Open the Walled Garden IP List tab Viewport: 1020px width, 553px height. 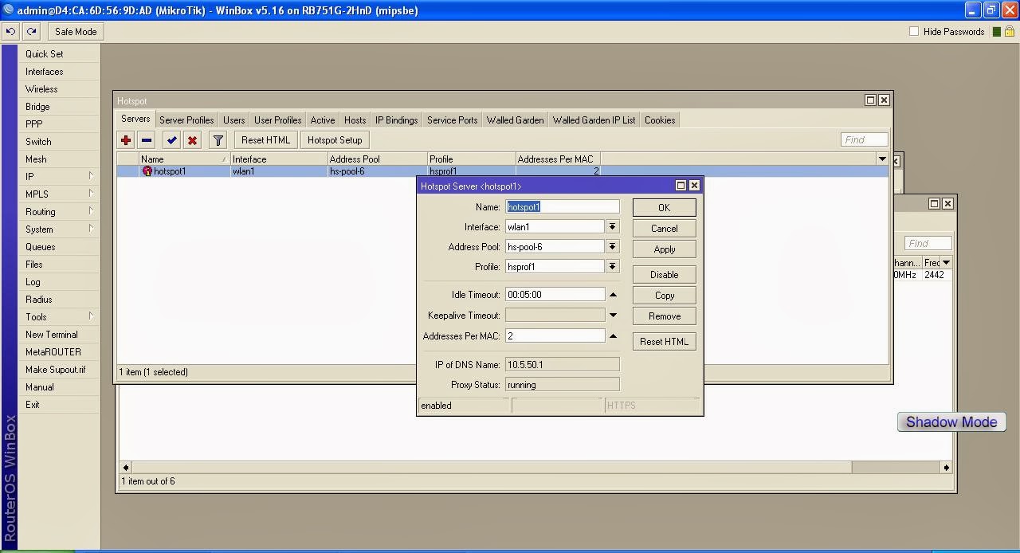[x=594, y=120]
